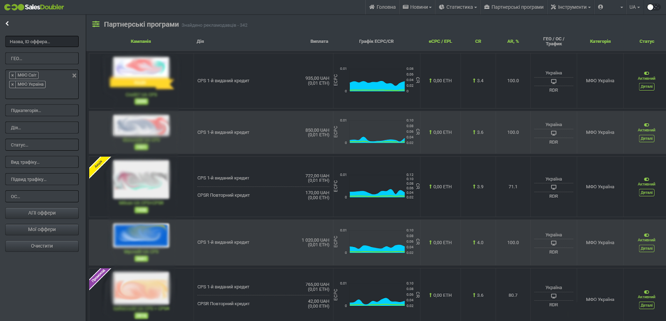This screenshot has height=321, width=666.
Task: Open Деталі for the second offer
Action: [x=646, y=139]
